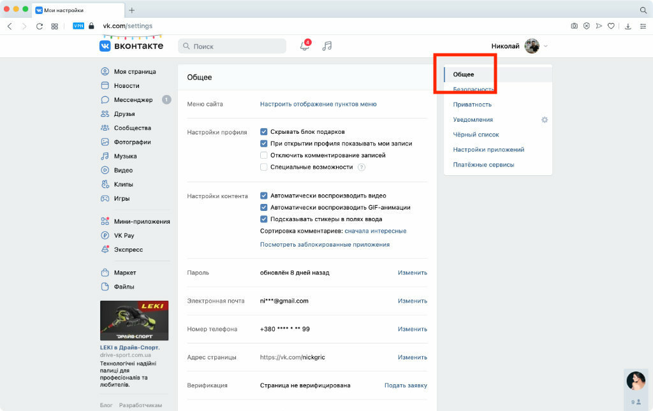Viewport: 653px width, 411px height.
Task: Uncheck Автоматически воспроизводить GIF-анимации
Action: 263,207
